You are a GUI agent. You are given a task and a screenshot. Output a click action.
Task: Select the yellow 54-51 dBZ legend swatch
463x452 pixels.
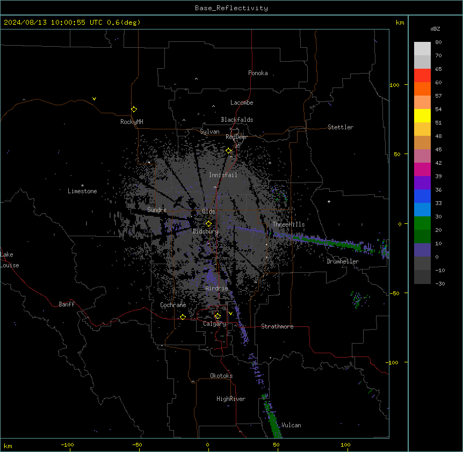(422, 115)
